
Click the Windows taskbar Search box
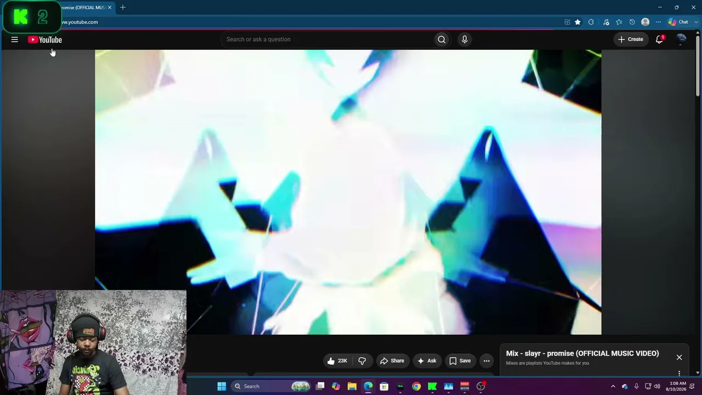point(273,386)
